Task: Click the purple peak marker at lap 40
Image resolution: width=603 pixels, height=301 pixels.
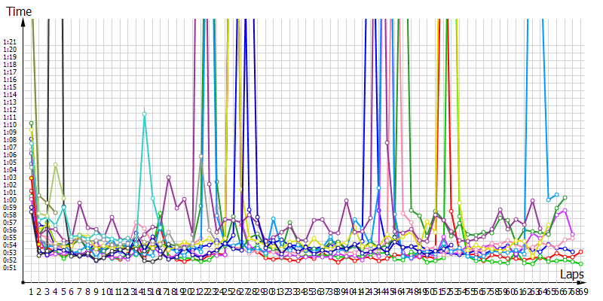Action: click(x=346, y=201)
